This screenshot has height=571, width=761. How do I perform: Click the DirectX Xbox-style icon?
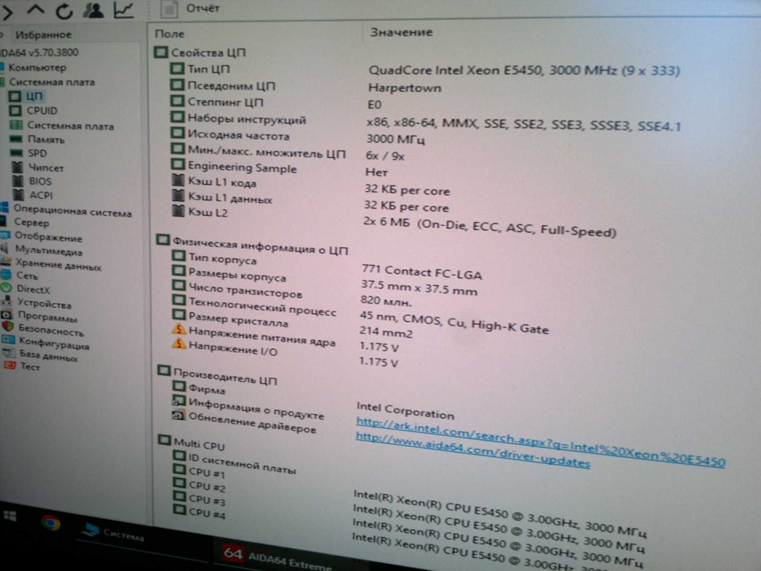point(6,288)
